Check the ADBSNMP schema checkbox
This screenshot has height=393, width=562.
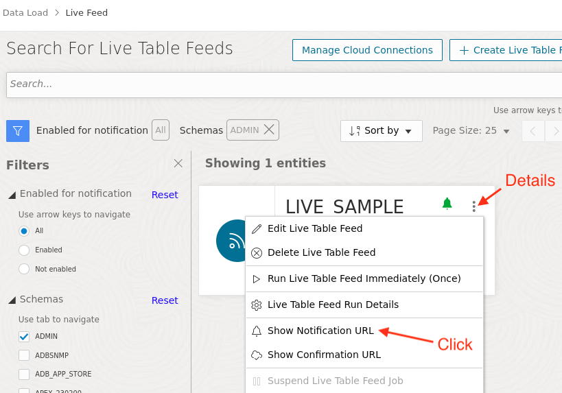[x=24, y=355]
